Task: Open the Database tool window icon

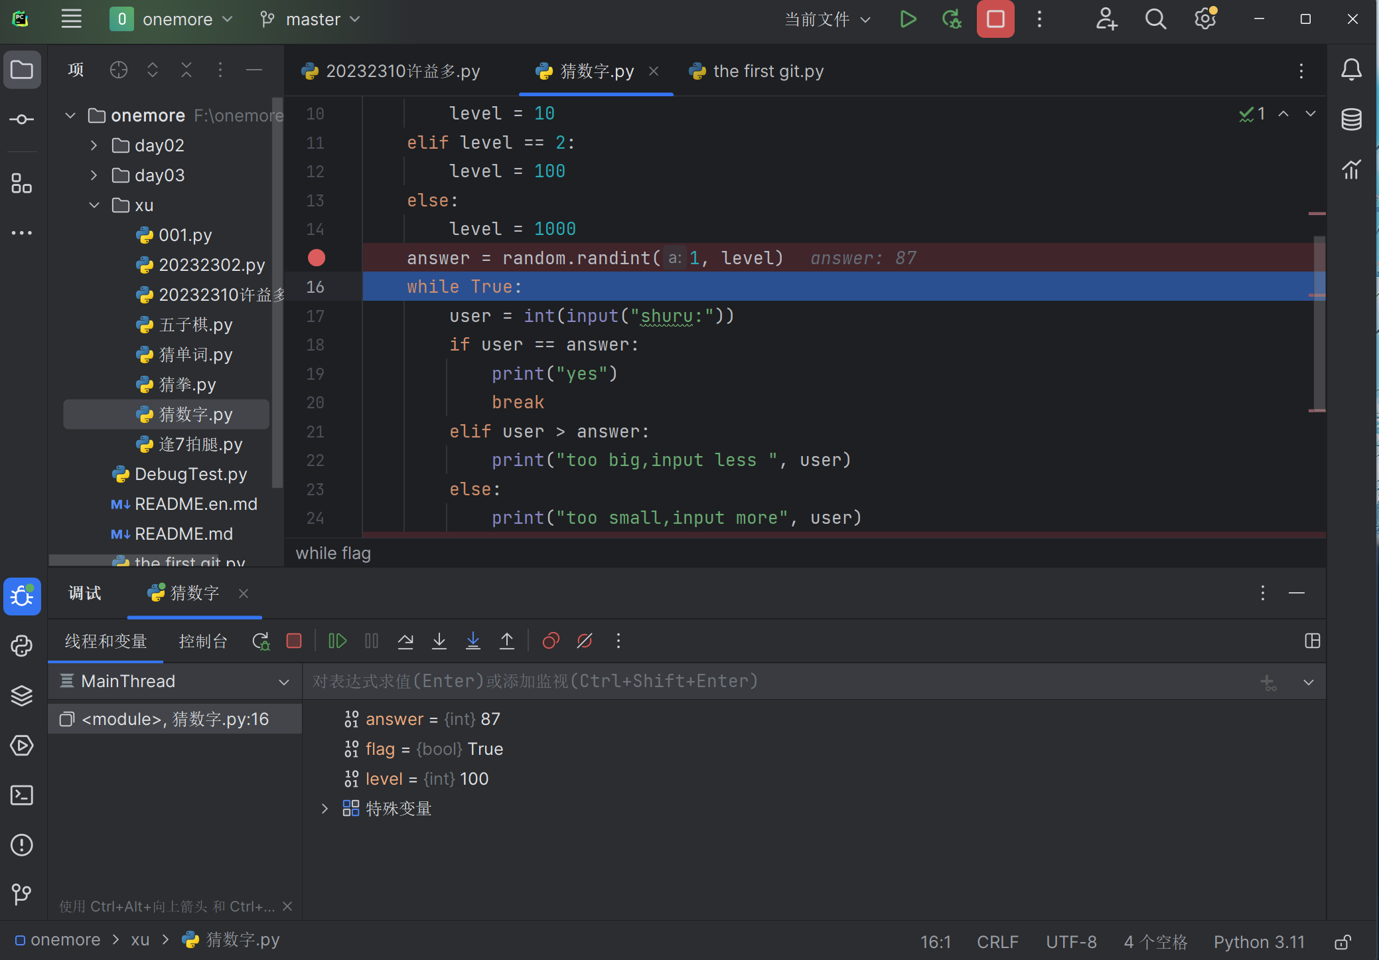Action: pyautogui.click(x=1351, y=120)
